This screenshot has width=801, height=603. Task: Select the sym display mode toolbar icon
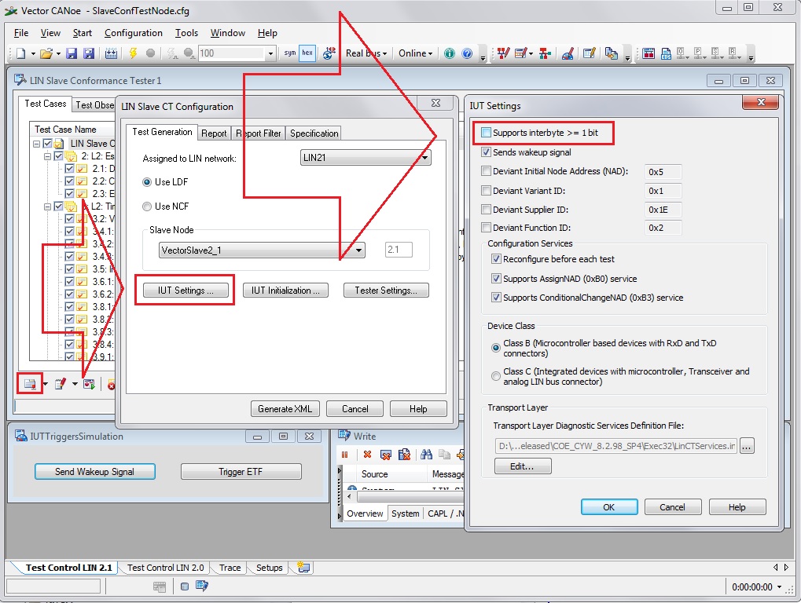290,53
